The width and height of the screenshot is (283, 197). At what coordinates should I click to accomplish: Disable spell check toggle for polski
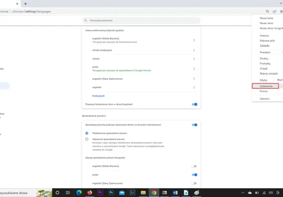pyautogui.click(x=195, y=175)
